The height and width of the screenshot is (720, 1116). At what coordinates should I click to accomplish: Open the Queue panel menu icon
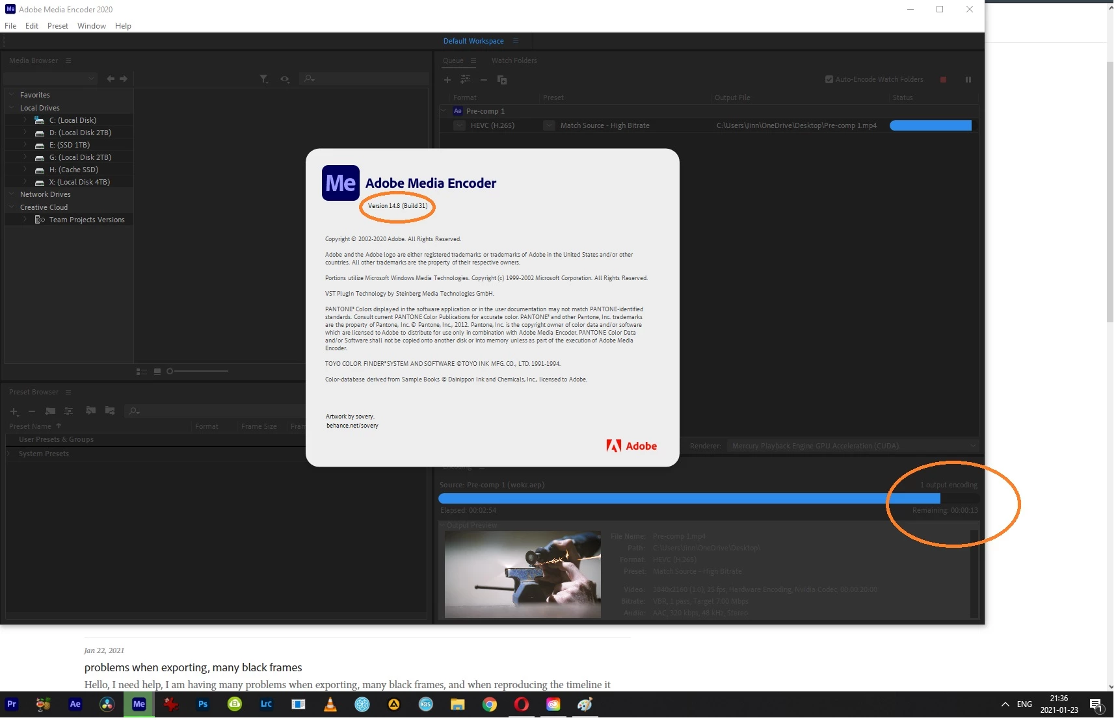[473, 61]
